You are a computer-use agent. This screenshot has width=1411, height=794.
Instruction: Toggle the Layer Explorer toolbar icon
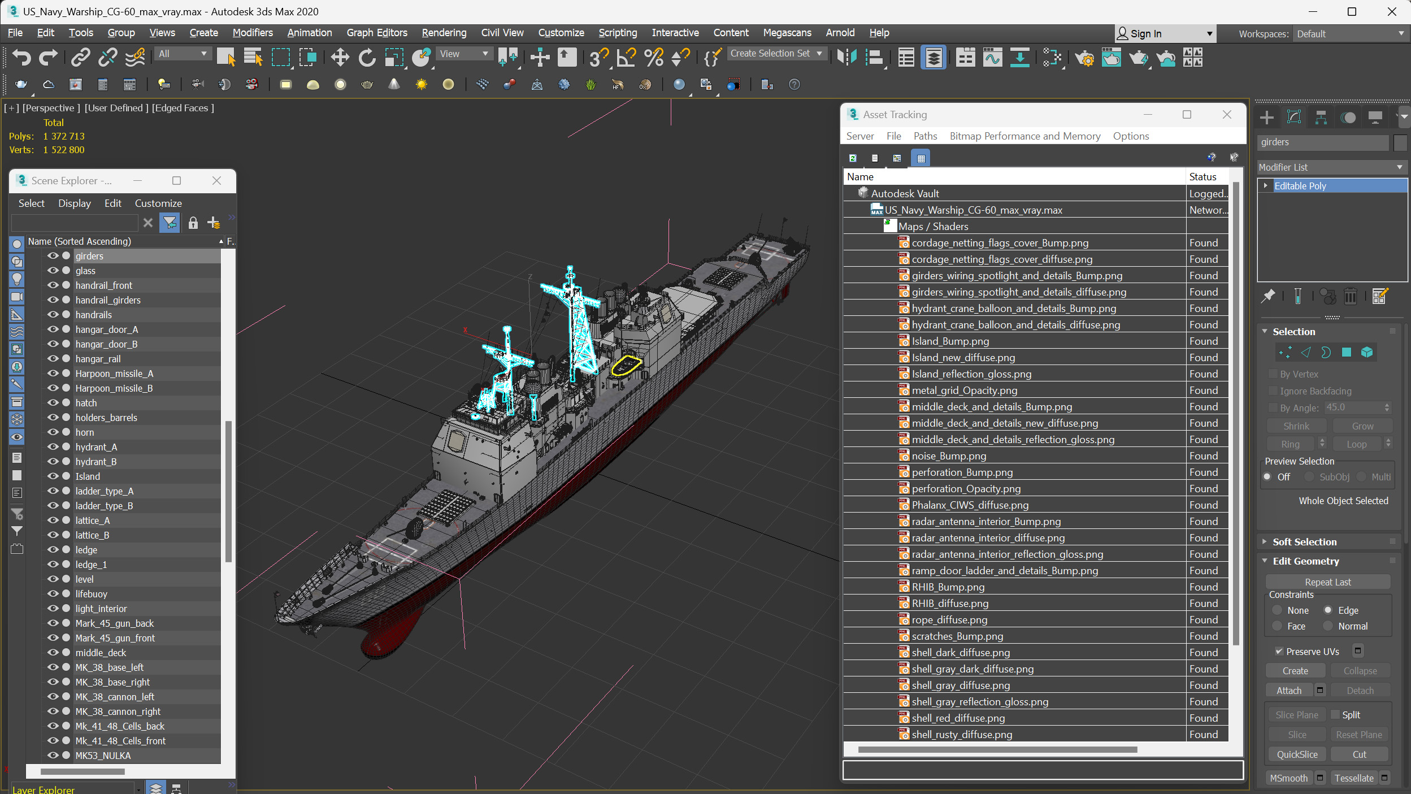pos(934,57)
